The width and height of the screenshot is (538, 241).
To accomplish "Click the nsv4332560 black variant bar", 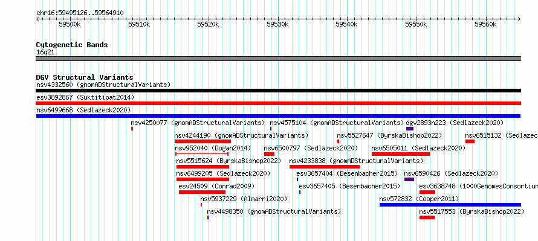I will 278,91.
